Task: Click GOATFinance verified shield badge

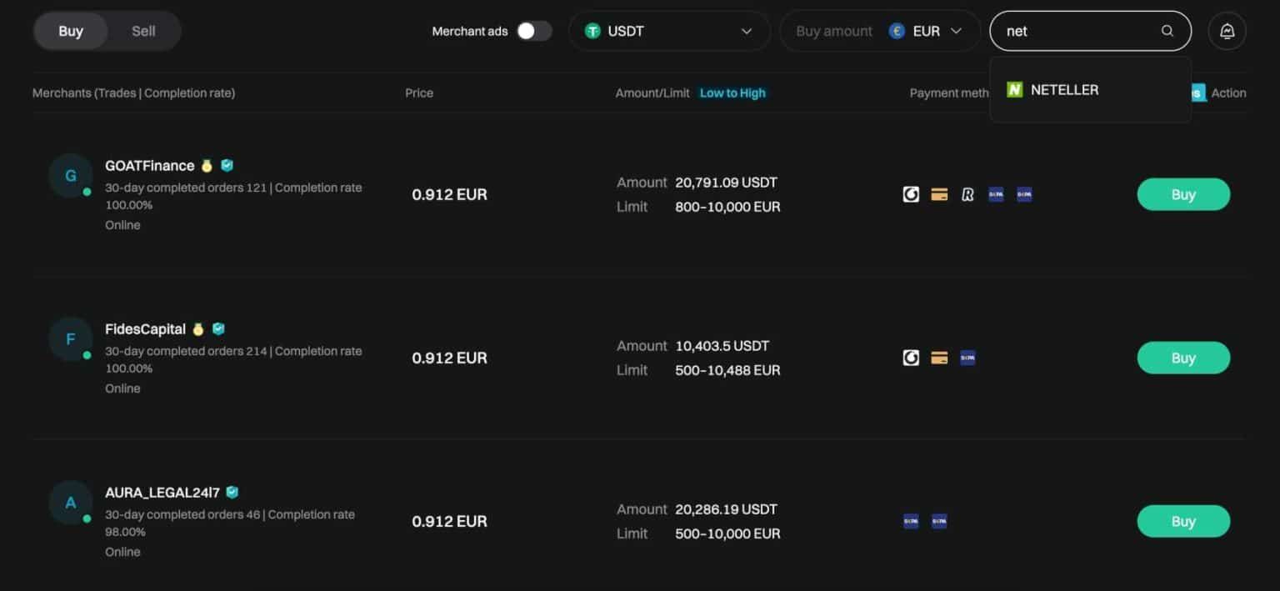Action: click(x=227, y=165)
